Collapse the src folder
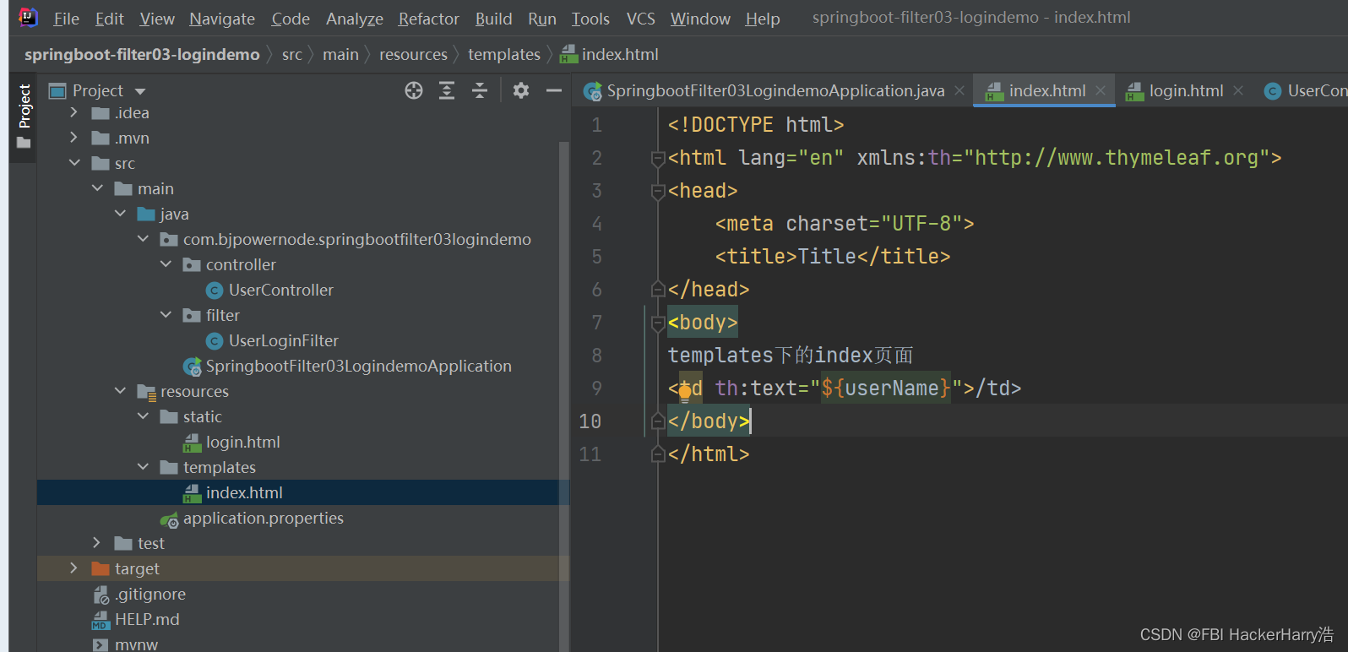The width and height of the screenshot is (1348, 652). tap(74, 163)
